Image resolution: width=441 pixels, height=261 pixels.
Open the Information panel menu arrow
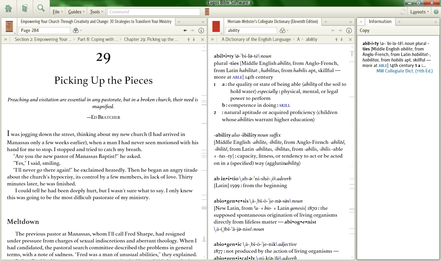361,22
